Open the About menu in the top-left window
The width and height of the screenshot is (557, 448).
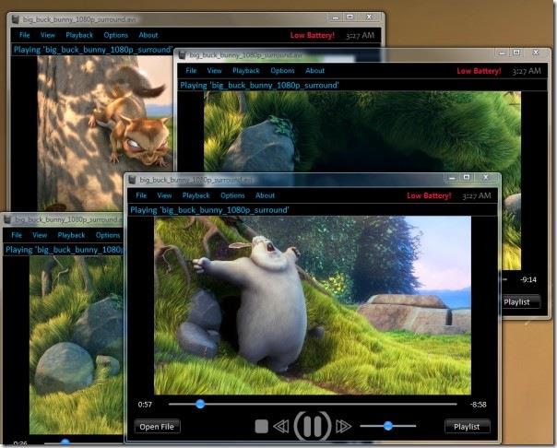[x=148, y=35]
